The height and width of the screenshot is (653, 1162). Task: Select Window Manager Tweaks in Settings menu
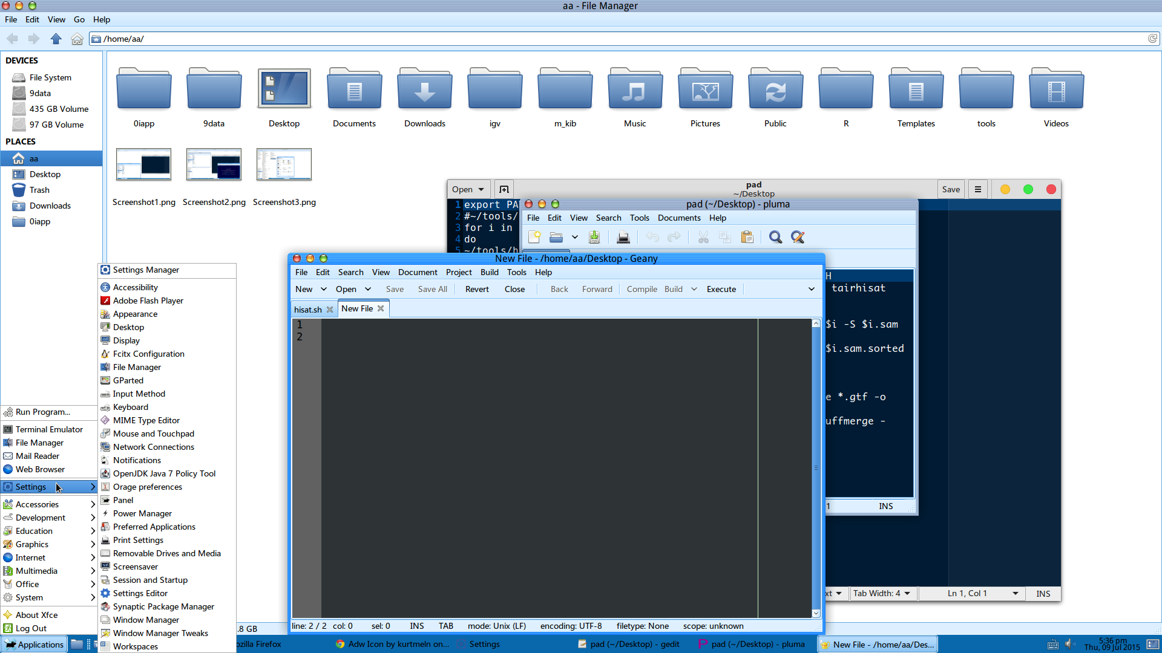pos(160,633)
